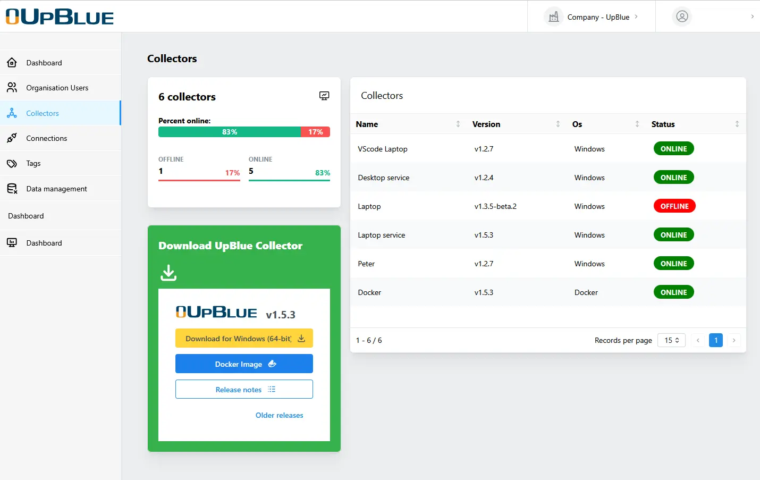
Task: Click Download for Windows (64-bit) button
Action: [244, 339]
